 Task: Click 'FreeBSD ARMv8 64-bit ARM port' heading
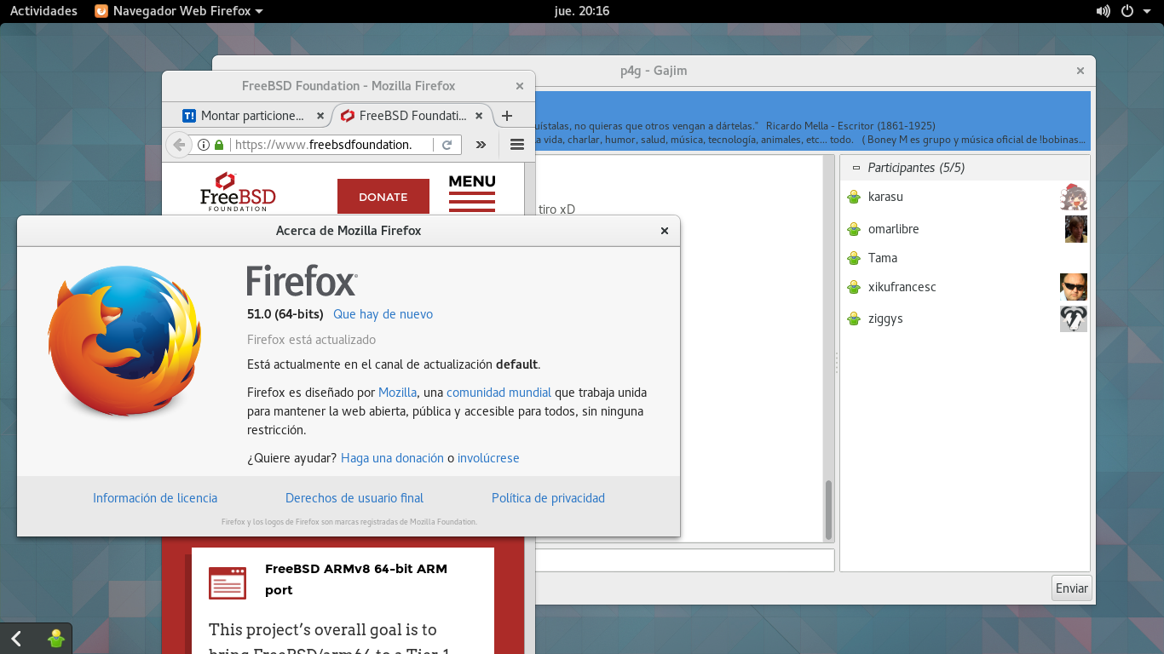tap(356, 579)
